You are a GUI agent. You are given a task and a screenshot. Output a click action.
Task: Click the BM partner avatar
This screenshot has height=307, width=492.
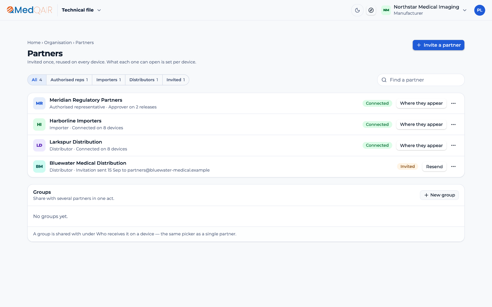[x=39, y=167]
